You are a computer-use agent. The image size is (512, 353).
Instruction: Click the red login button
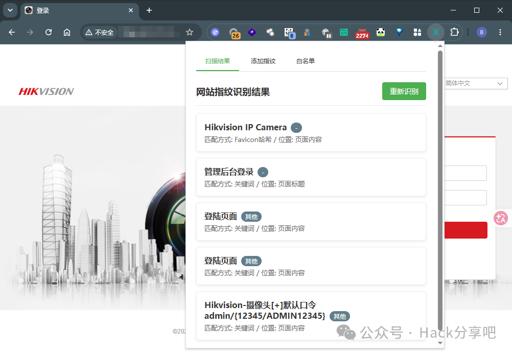[x=466, y=230]
